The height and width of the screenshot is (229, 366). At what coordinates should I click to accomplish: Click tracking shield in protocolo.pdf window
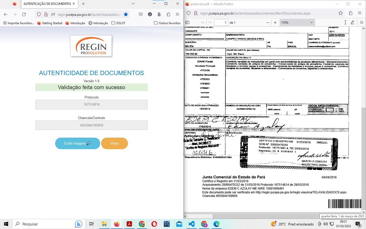(x=189, y=13)
